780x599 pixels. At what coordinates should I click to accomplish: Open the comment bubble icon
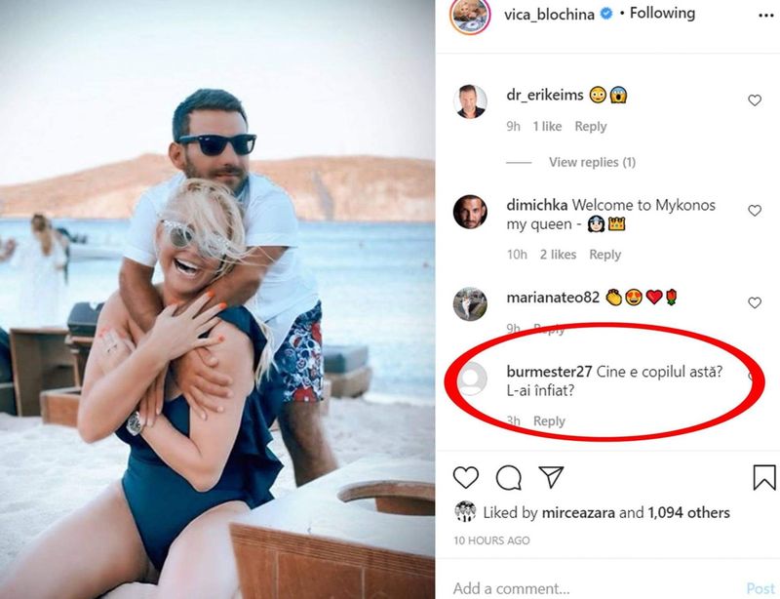(x=508, y=477)
